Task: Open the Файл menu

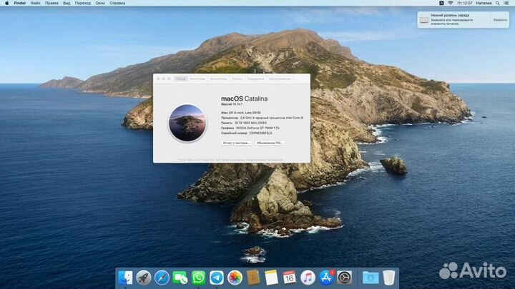Action: 36,3
